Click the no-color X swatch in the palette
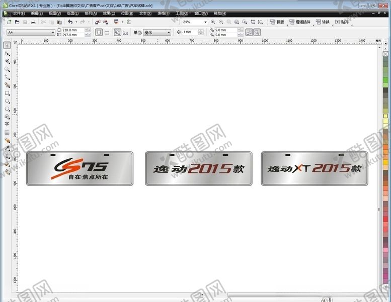 pos(385,54)
